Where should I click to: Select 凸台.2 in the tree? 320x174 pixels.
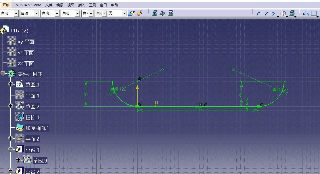32,171
